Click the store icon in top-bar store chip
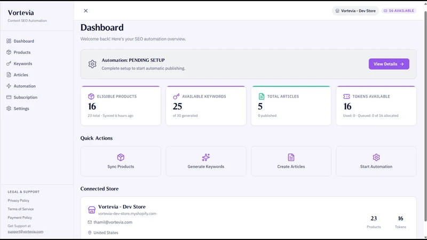 337,11
